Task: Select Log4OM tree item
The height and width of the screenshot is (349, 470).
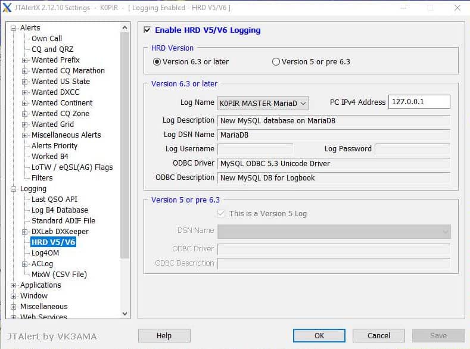Action: pyautogui.click(x=45, y=253)
